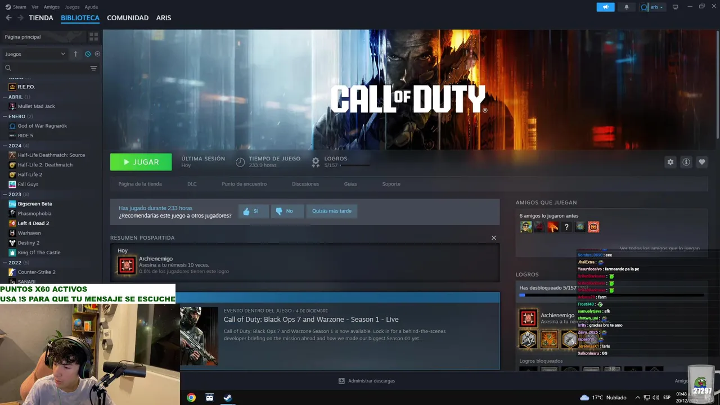Recommend the game with Sí thumbs-up
This screenshot has height=405, width=720.
coord(253,211)
